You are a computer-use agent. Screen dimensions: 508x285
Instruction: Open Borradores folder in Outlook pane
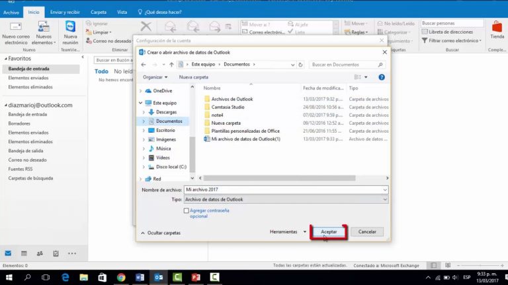point(19,123)
